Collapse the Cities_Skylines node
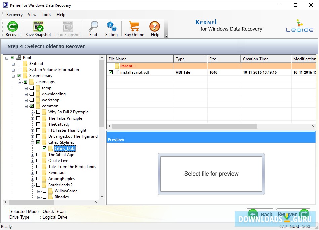319x230 pixels. click(32, 143)
